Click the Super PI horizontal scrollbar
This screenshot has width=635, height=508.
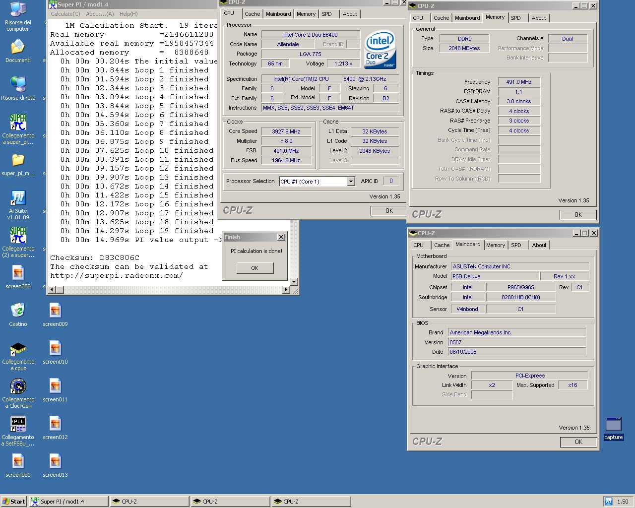(x=169, y=289)
